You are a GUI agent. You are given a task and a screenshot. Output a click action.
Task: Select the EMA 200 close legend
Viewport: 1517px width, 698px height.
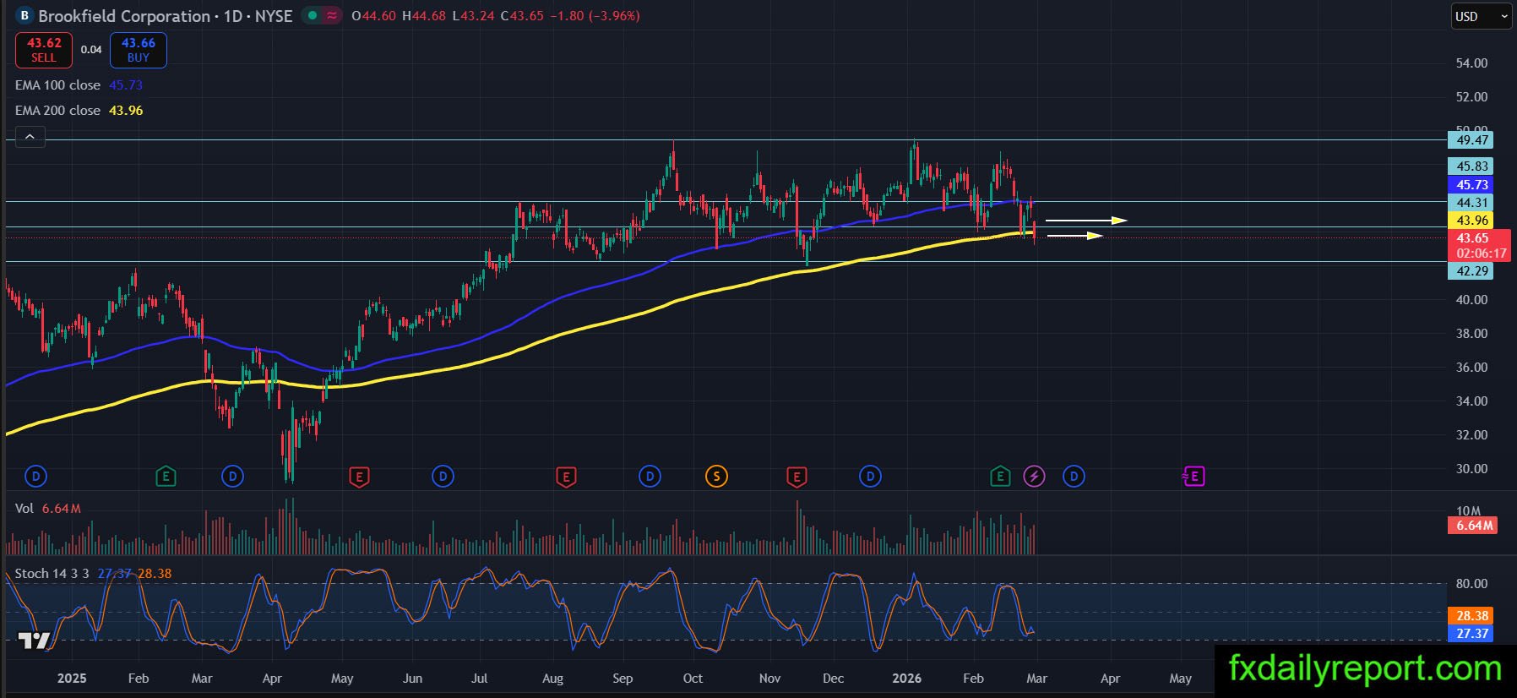pos(57,111)
